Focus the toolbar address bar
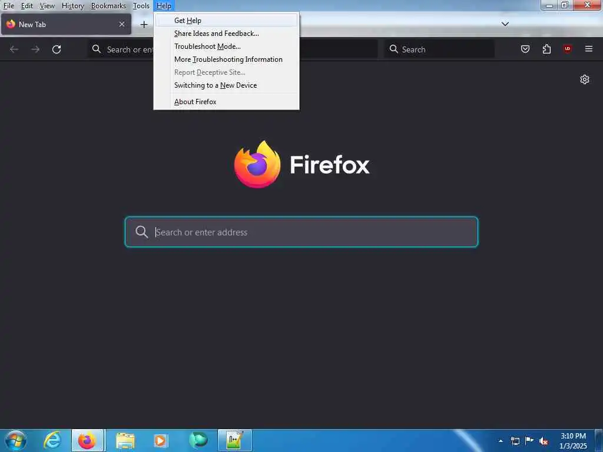The width and height of the screenshot is (603, 452). tap(233, 49)
